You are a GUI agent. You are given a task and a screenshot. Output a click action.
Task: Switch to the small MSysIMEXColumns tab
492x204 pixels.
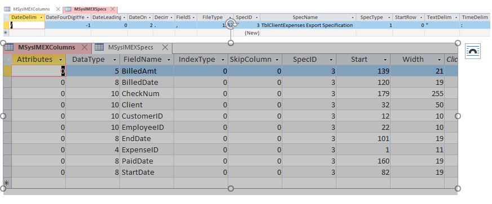pyautogui.click(x=32, y=10)
